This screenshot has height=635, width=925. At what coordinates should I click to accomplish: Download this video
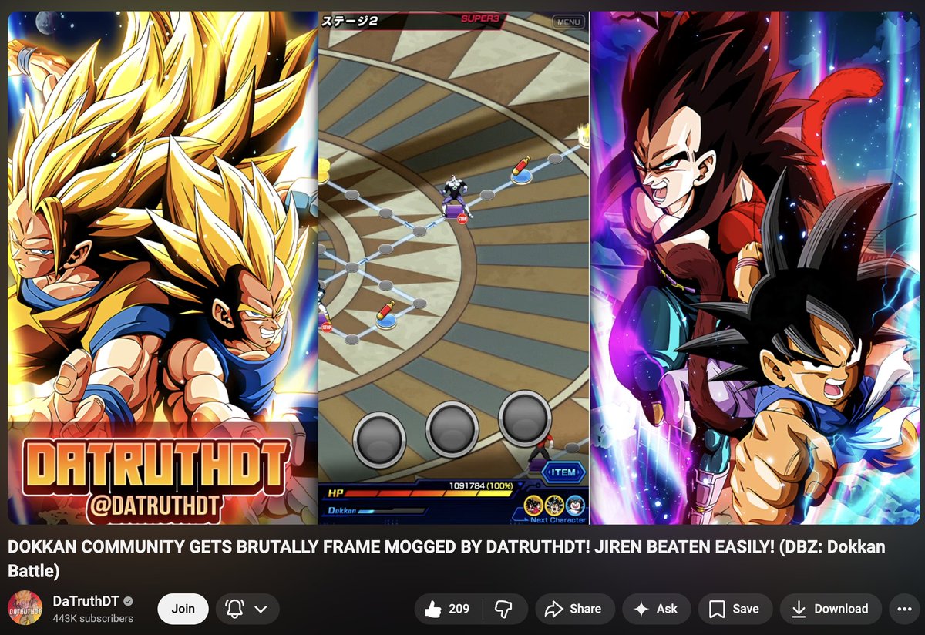tap(830, 609)
